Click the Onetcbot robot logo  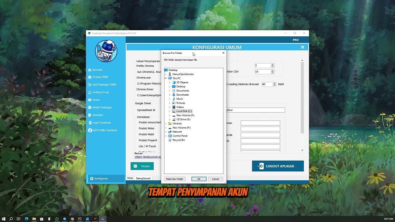[106, 51]
